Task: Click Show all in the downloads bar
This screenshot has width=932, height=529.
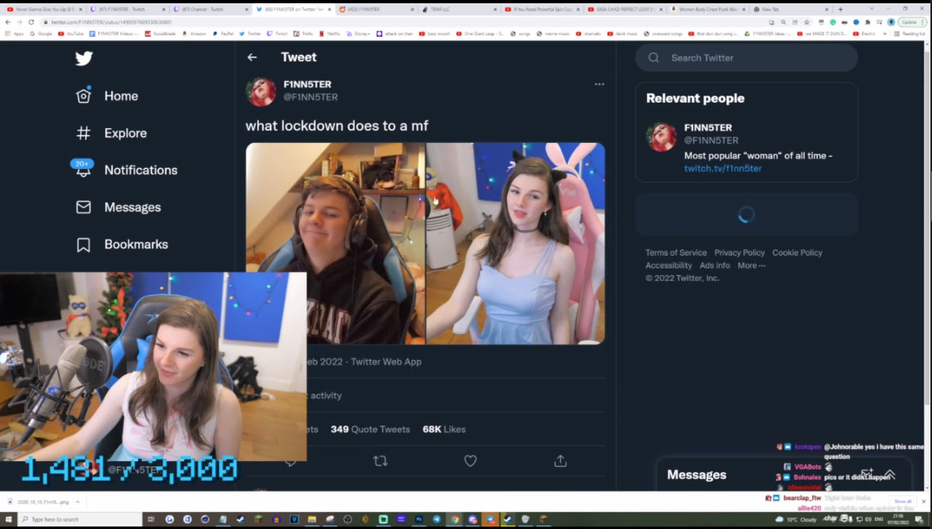Action: [x=903, y=502]
